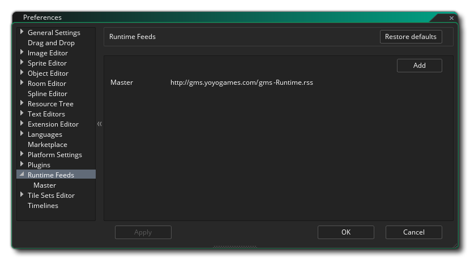470x260 pixels.
Task: Add a new runtime feed
Action: (419, 66)
